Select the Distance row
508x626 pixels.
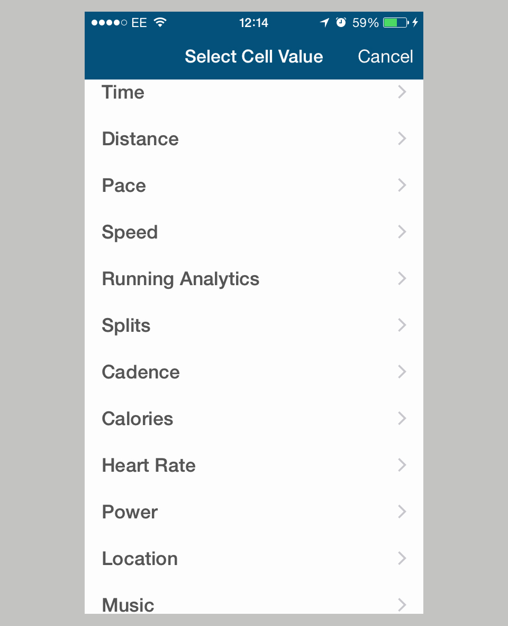tap(140, 139)
